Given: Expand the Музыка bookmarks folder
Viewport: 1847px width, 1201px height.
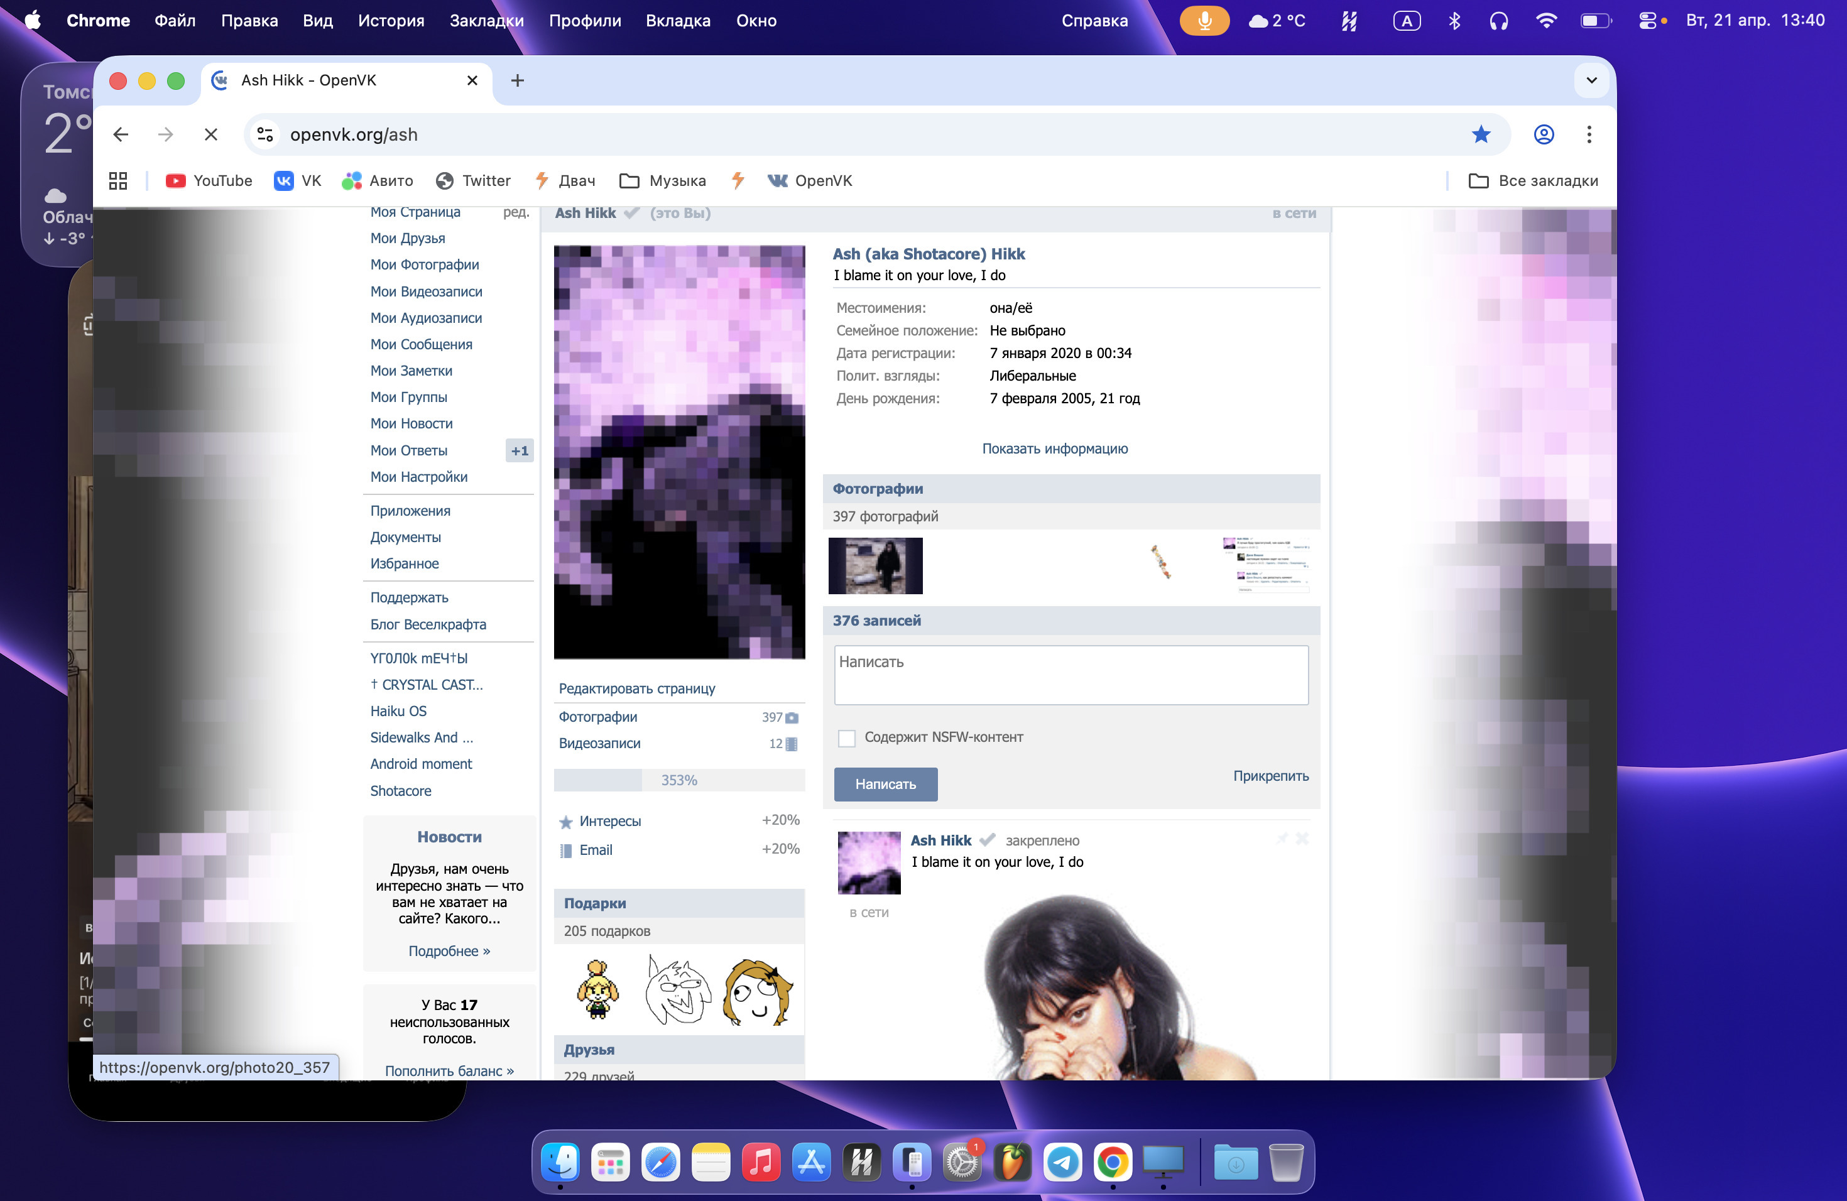Looking at the screenshot, I should [x=663, y=181].
